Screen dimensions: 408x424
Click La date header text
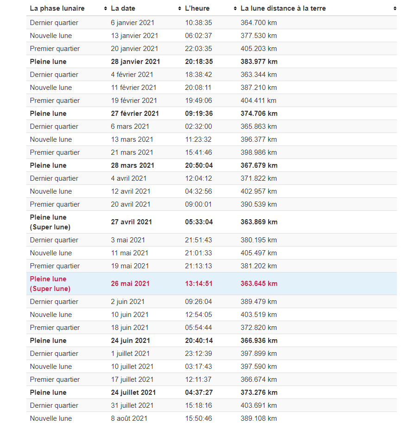[124, 8]
